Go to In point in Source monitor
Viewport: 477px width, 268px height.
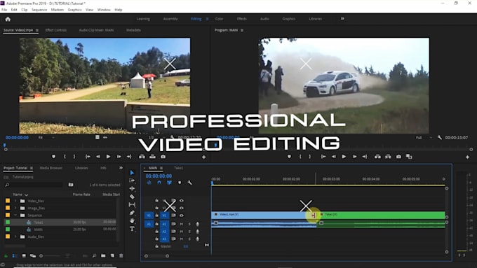tap(88, 157)
